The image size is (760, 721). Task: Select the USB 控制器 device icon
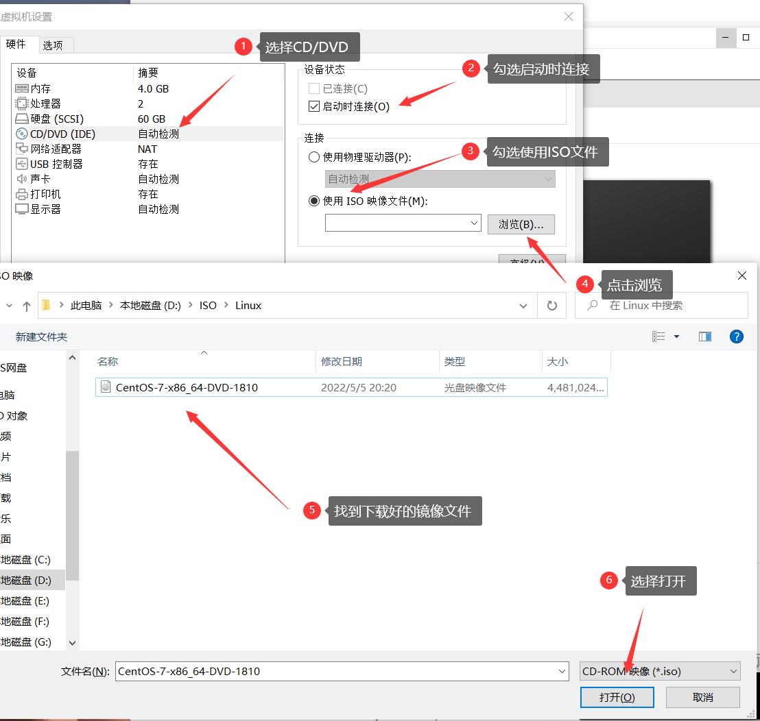21,163
